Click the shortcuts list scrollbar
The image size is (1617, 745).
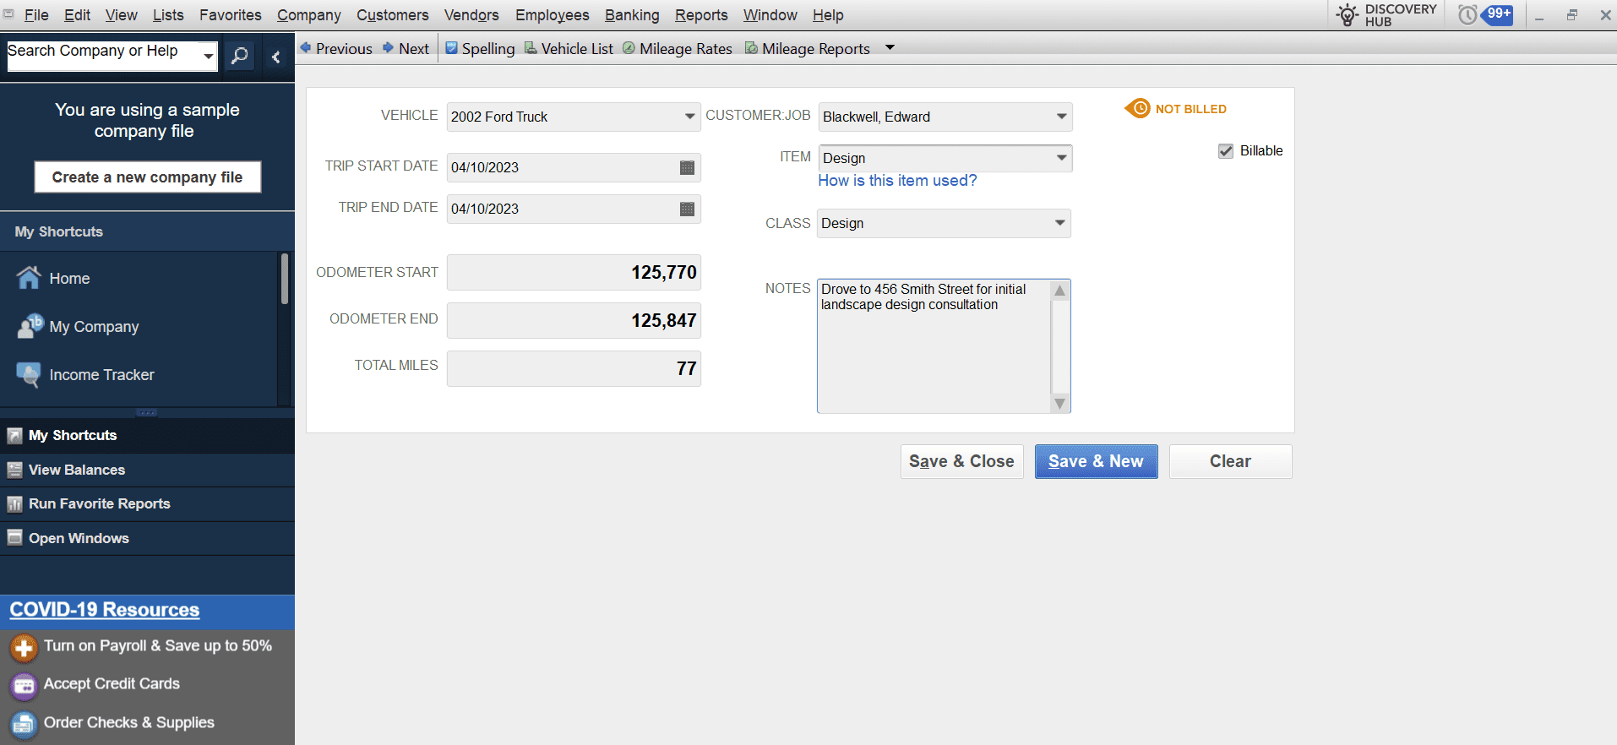tap(285, 279)
